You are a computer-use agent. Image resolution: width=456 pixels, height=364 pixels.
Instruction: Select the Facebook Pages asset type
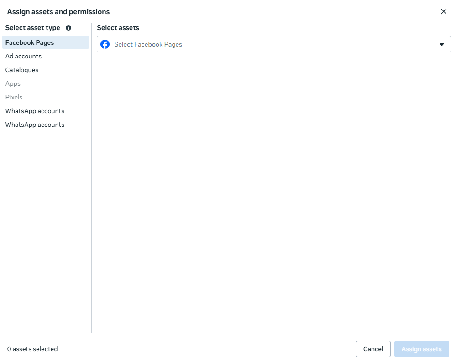click(x=46, y=42)
